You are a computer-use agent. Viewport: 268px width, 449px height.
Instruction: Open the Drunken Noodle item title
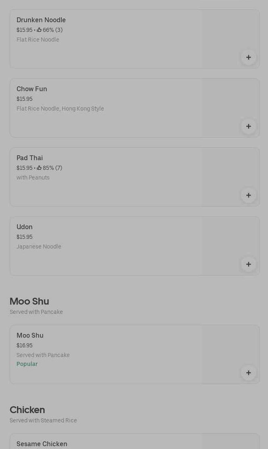(x=41, y=20)
